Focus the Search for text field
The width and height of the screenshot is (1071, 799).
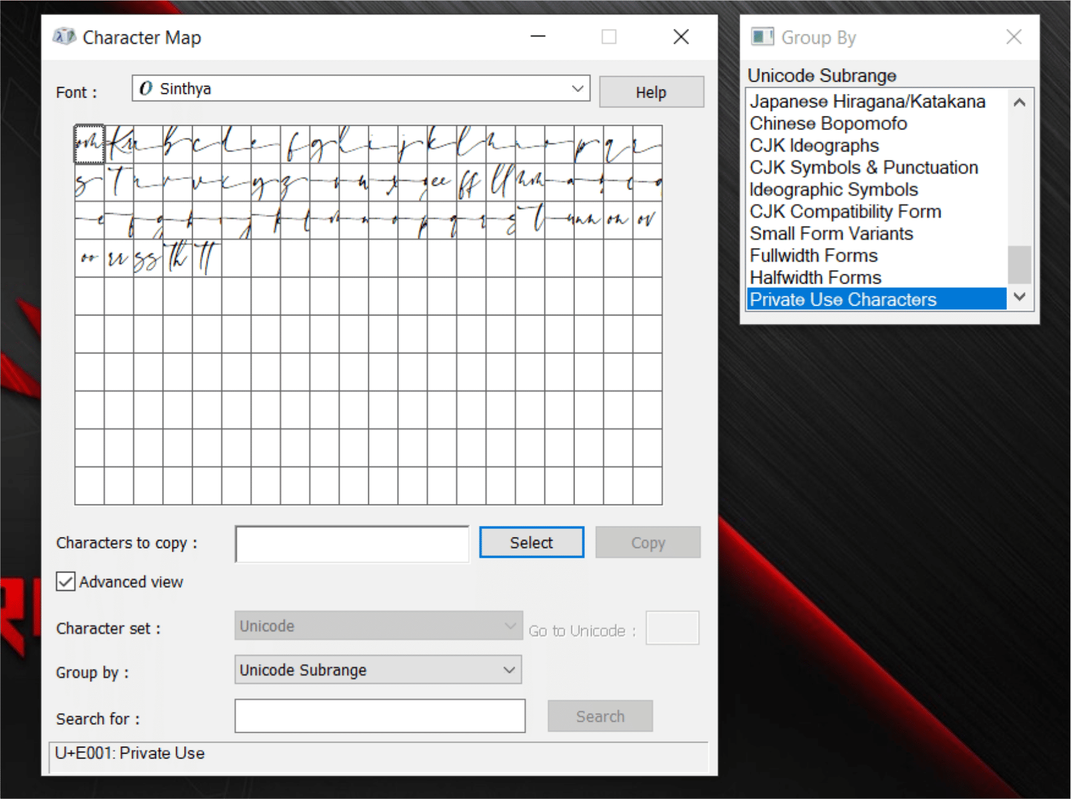point(379,716)
